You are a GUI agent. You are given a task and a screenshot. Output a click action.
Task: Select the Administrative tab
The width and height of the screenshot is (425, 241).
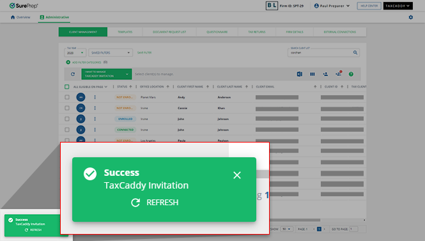point(54,17)
